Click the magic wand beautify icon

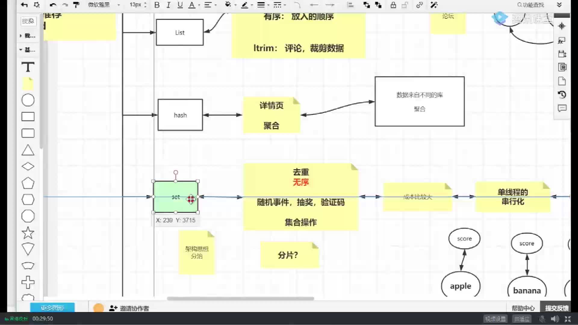(434, 5)
